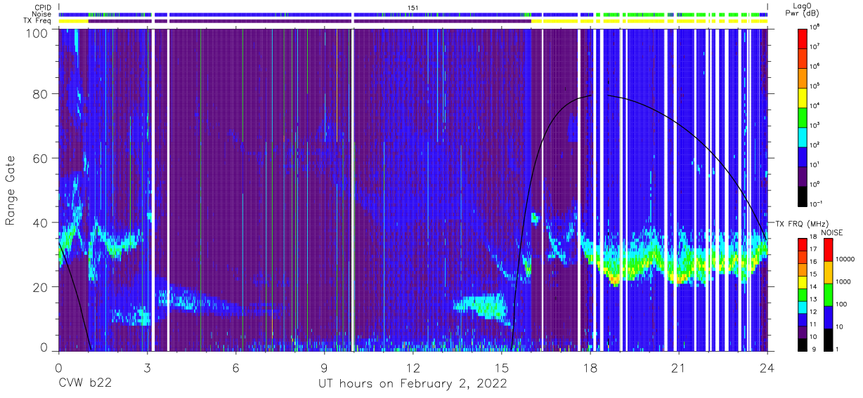Select the black 9–10 MHz segment of TX FRQ colorbar
863x398 pixels.
click(803, 343)
